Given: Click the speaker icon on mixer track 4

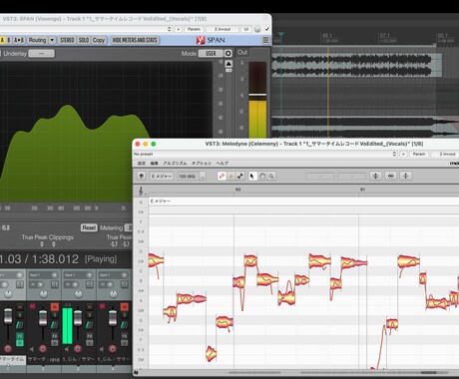Looking at the screenshot, I should click(102, 349).
